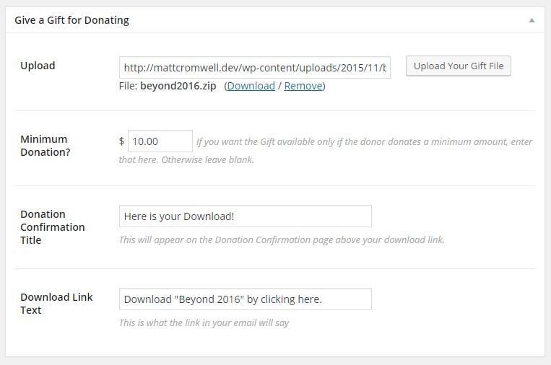
Task: Select the Minimum Donation? label
Action: coord(45,146)
